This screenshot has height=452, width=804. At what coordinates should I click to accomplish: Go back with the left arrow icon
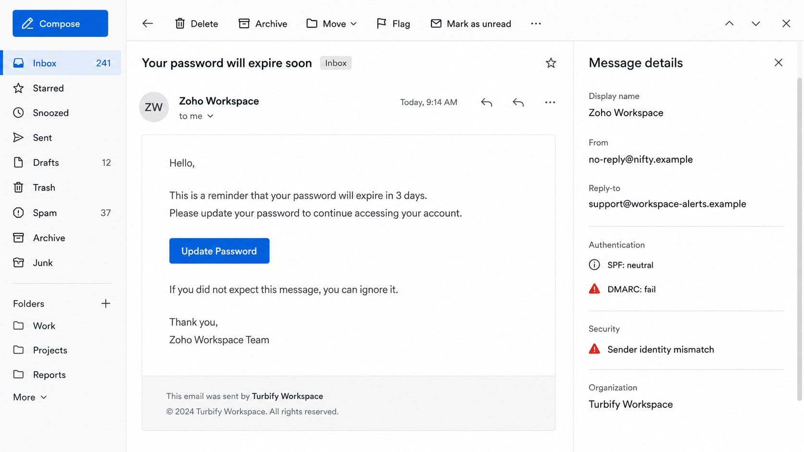(x=148, y=24)
